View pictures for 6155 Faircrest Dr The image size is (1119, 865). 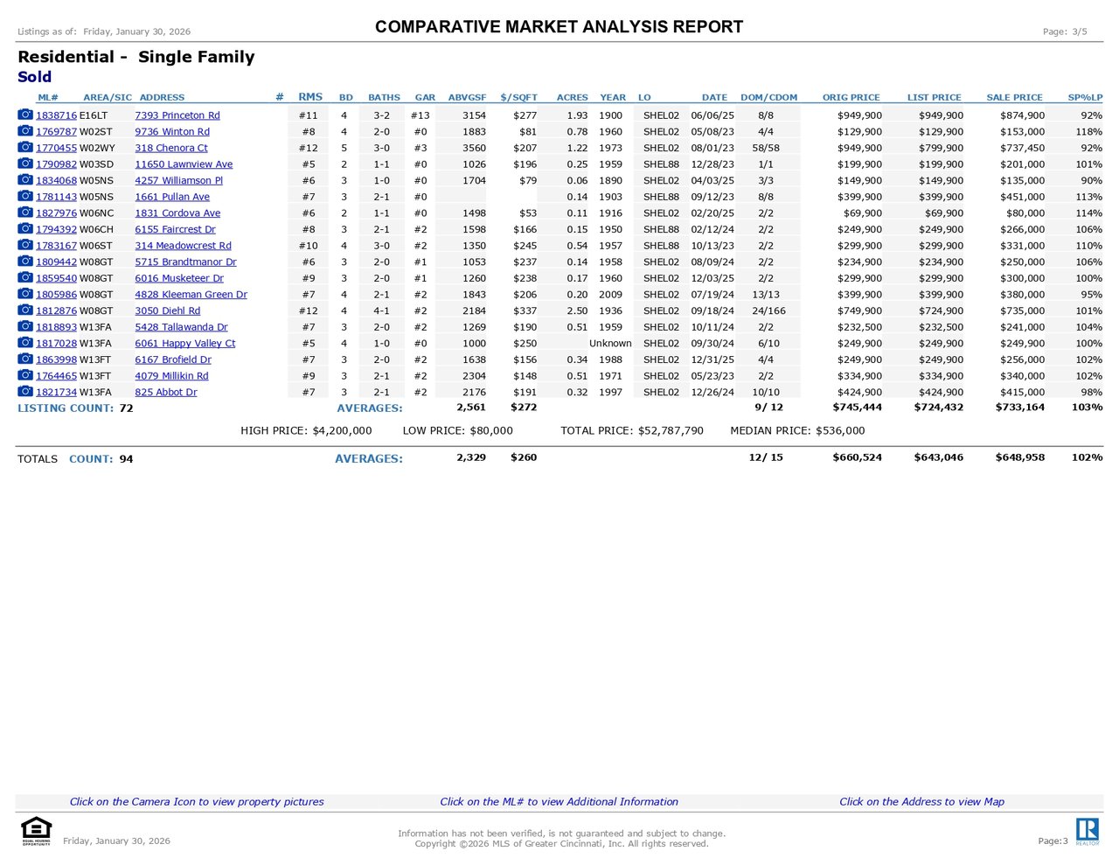[x=25, y=229]
